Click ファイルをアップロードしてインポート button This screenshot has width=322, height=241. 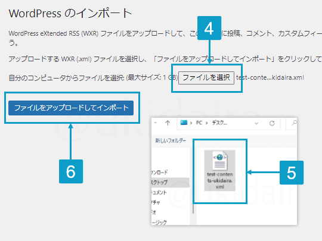click(71, 108)
